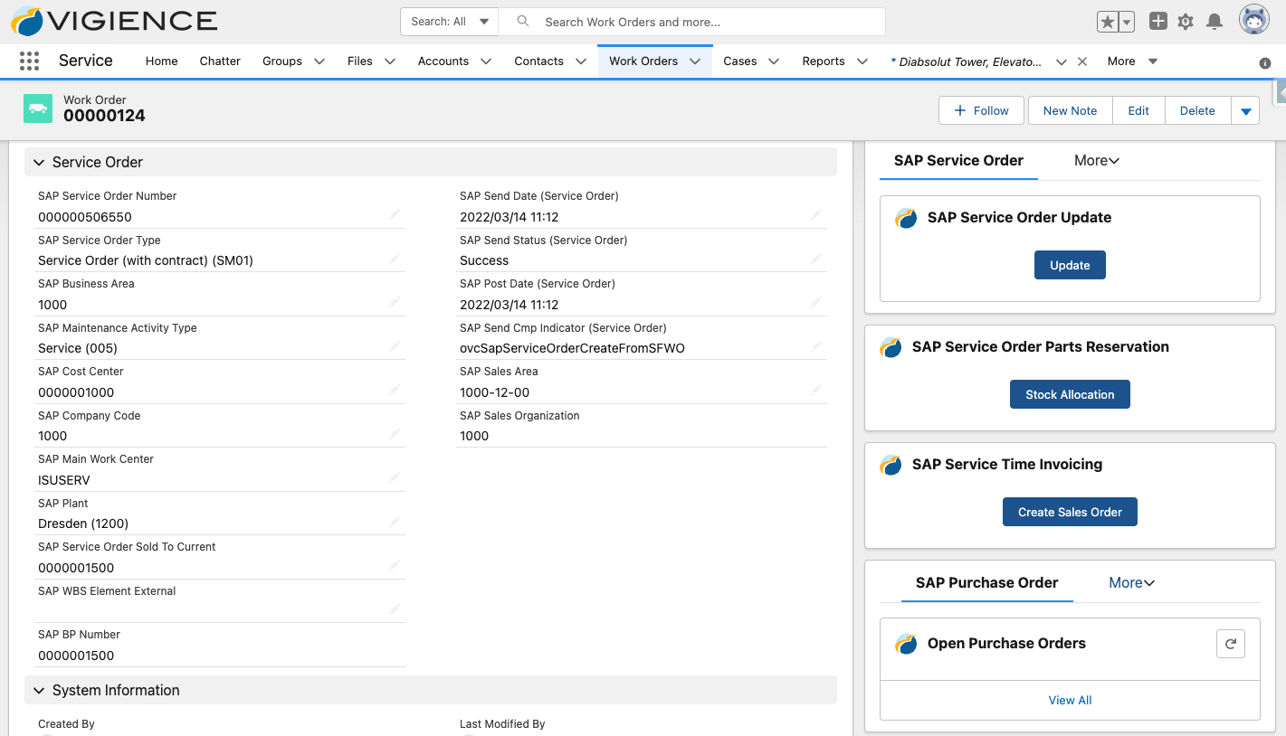The height and width of the screenshot is (736, 1286).
Task: Click the Stock Allocation button
Action: [1070, 395]
